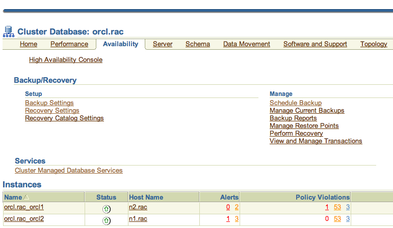Click informational policy violations 3 for orcl.rac_orcl1
Screen dimensions: 393x228
348,207
